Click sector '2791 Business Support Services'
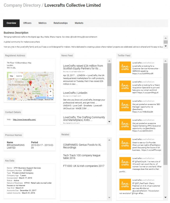Screen dimensions: 170x203 click(x=27, y=168)
